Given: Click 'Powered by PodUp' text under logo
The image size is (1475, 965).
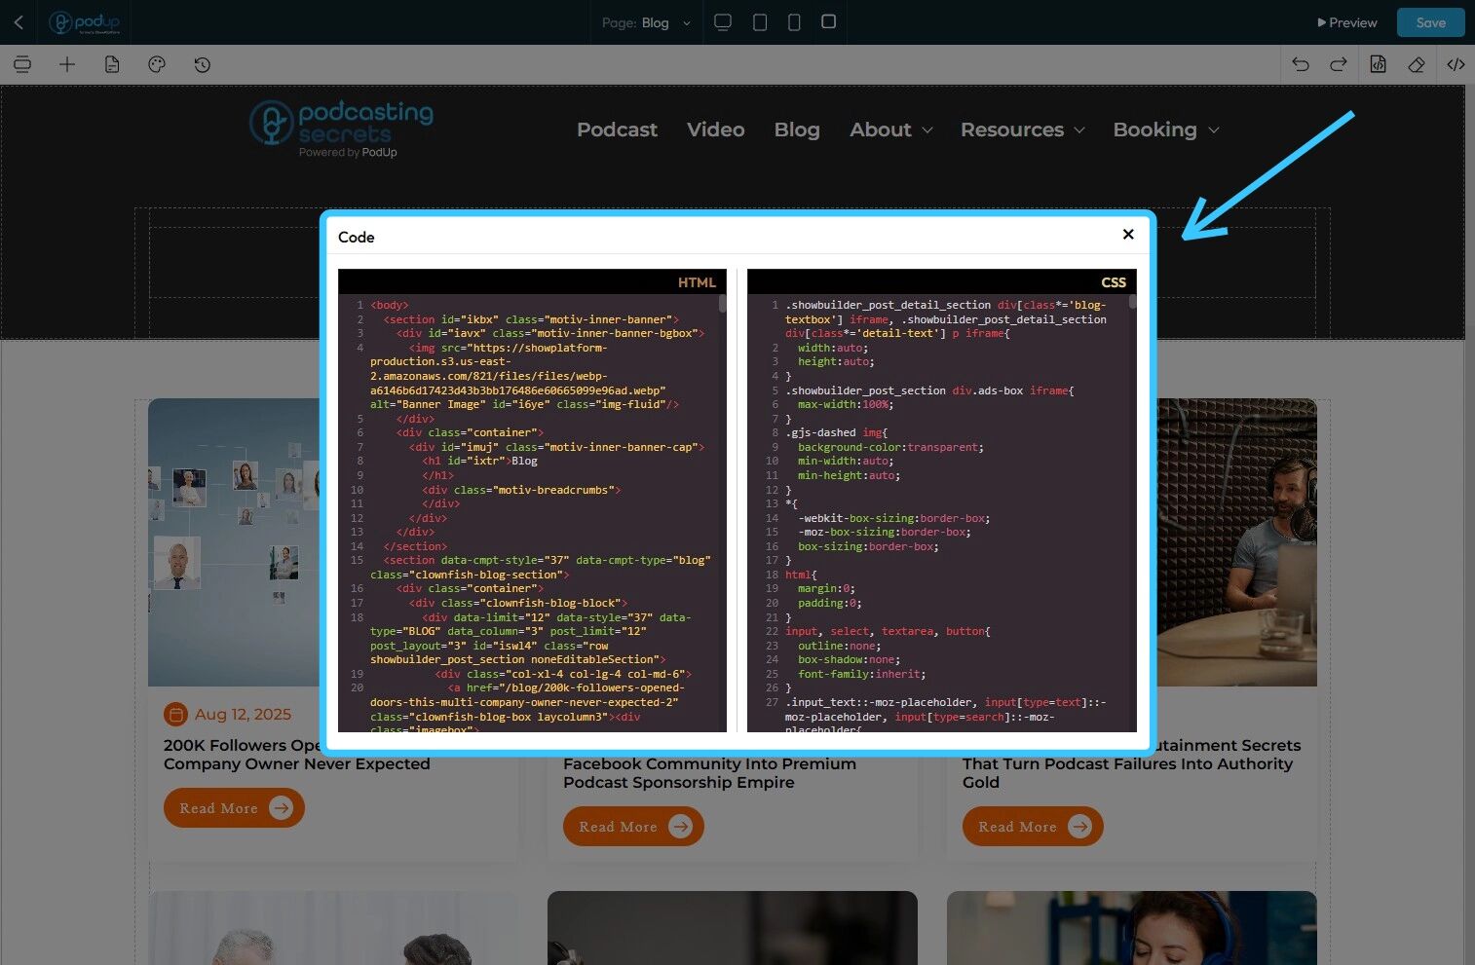Looking at the screenshot, I should click(348, 153).
